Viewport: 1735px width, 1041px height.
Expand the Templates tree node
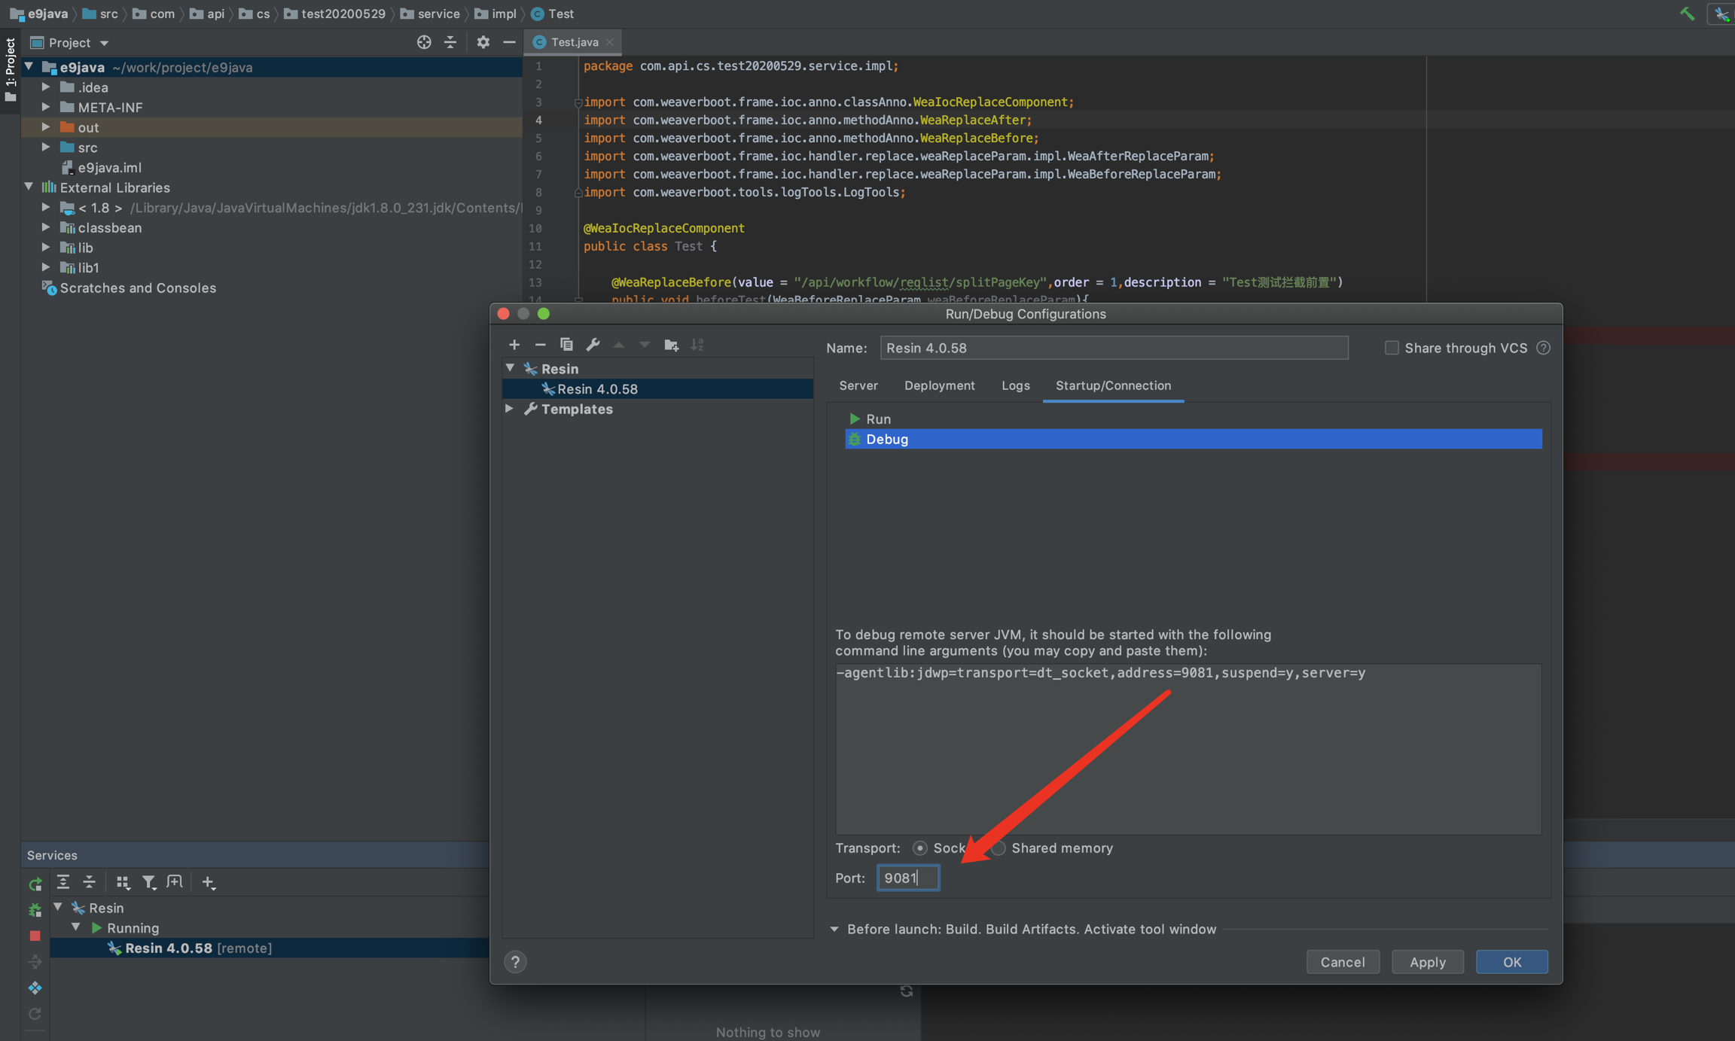510,409
